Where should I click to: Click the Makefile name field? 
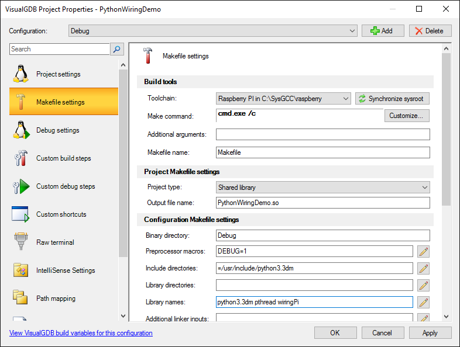pyautogui.click(x=322, y=152)
